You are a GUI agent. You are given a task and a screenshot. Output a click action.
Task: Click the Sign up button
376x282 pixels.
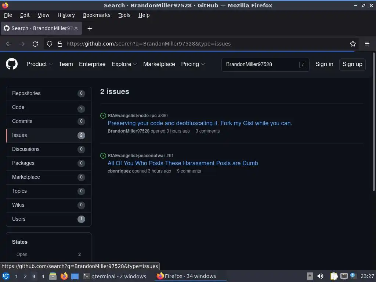coord(352,64)
